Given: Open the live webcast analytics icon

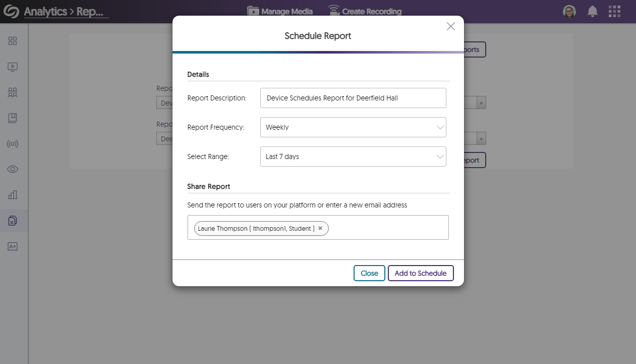Looking at the screenshot, I should tap(13, 144).
